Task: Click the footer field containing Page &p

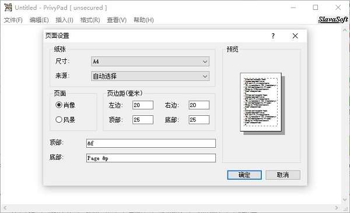Action: (x=151, y=158)
